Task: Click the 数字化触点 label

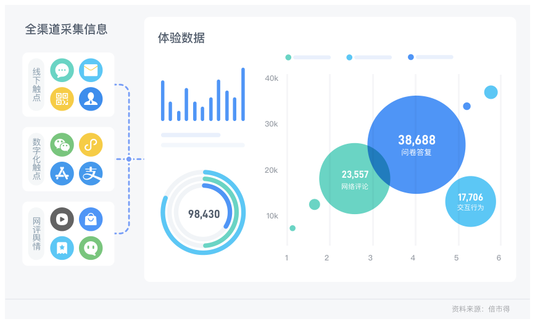Action: (36, 159)
